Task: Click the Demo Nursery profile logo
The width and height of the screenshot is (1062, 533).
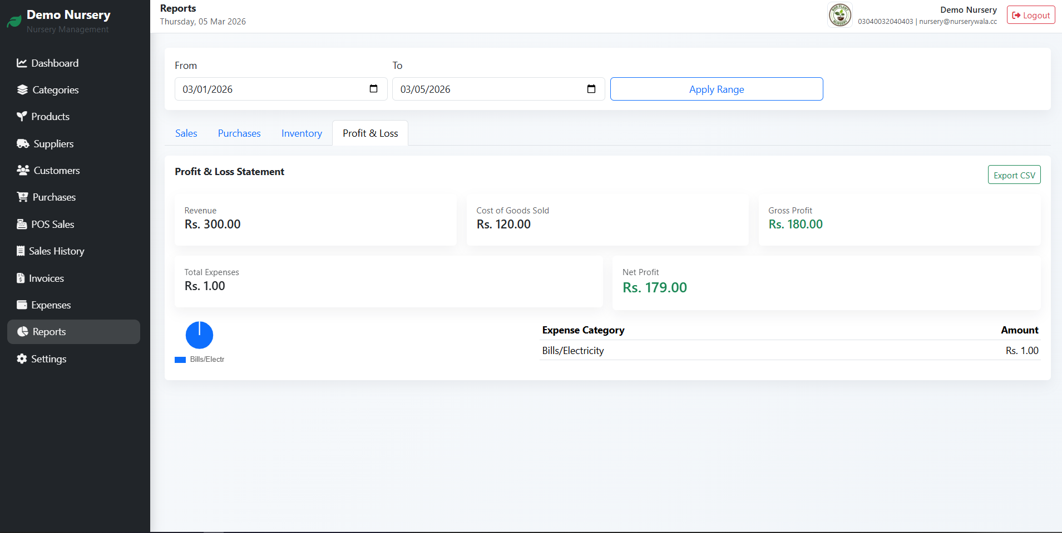Action: tap(839, 15)
